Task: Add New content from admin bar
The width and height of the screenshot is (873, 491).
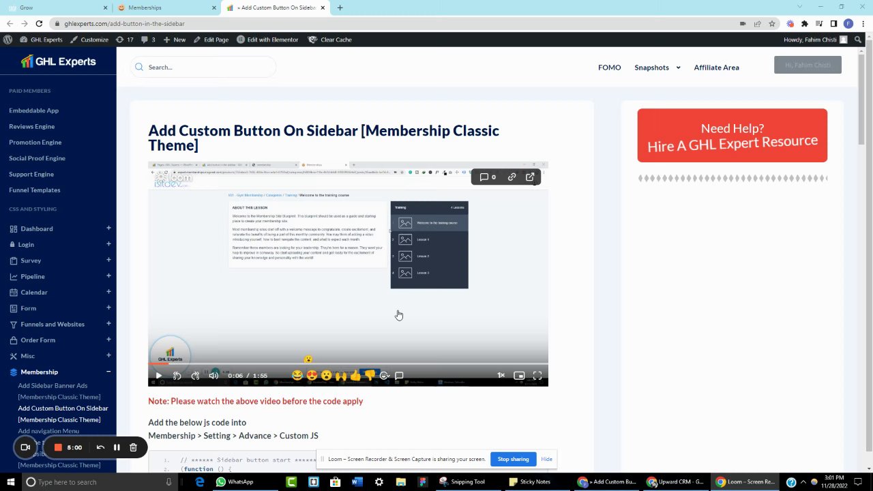Action: pyautogui.click(x=174, y=40)
